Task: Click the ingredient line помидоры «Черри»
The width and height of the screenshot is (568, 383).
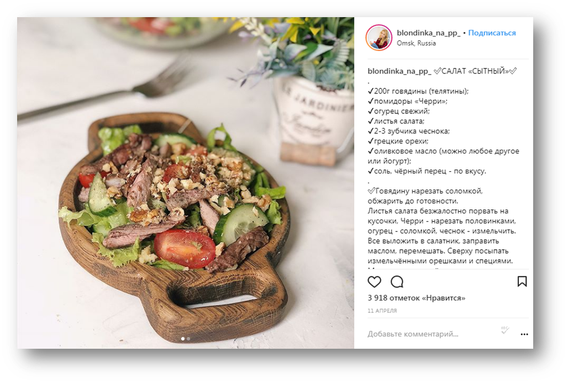Action: (408, 101)
